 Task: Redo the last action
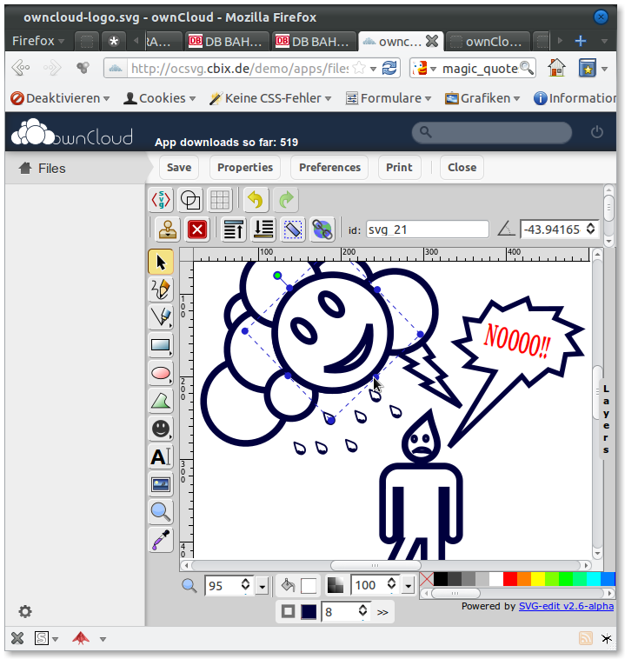click(x=286, y=200)
